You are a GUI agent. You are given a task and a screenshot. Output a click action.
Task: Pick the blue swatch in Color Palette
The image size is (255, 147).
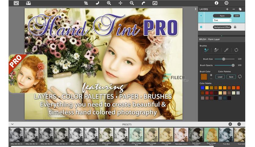pos(203,88)
